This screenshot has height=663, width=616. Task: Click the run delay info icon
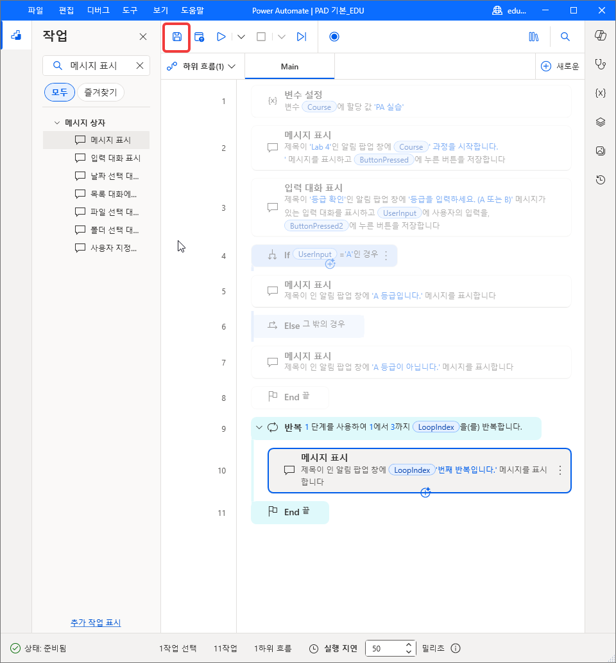456,648
